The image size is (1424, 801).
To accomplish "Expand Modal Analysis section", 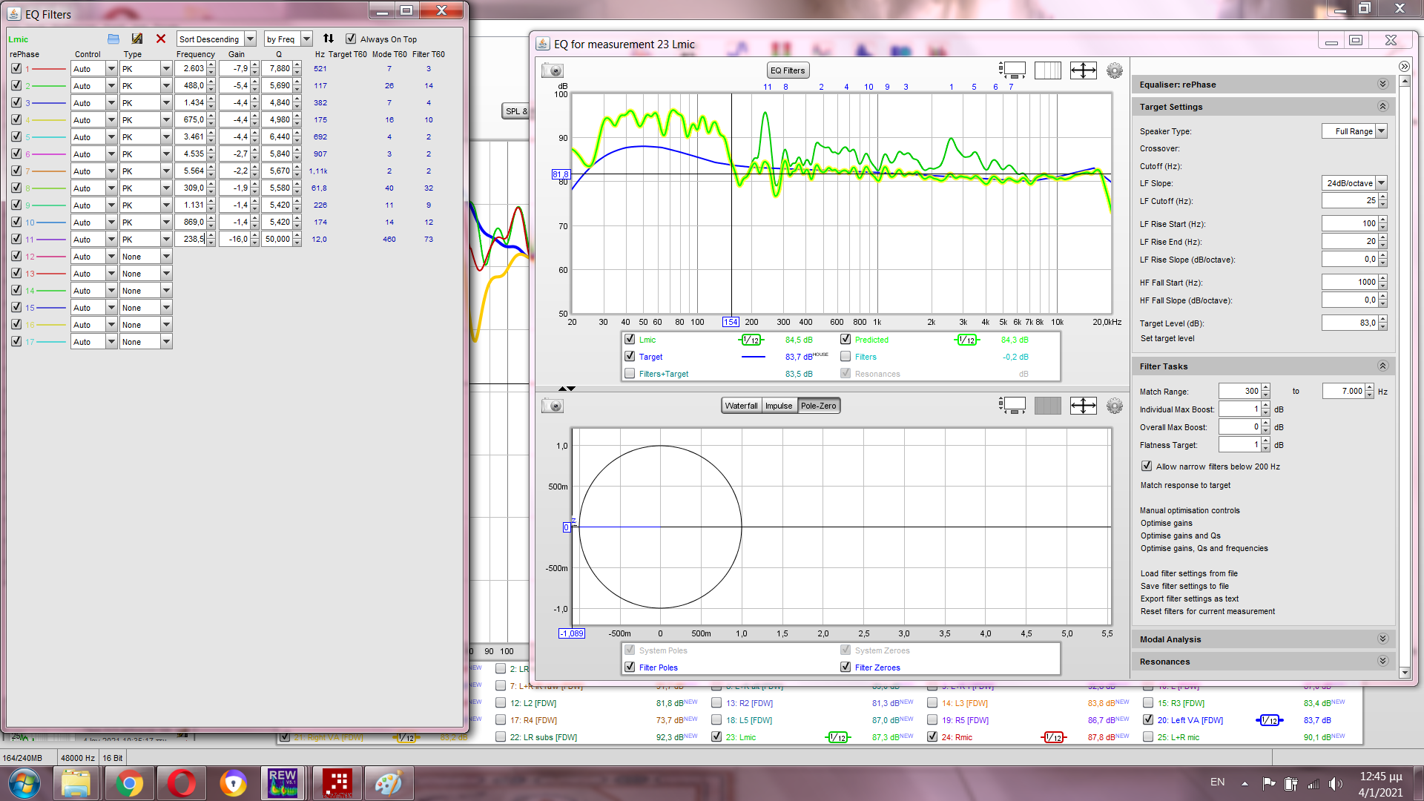I will (1382, 639).
